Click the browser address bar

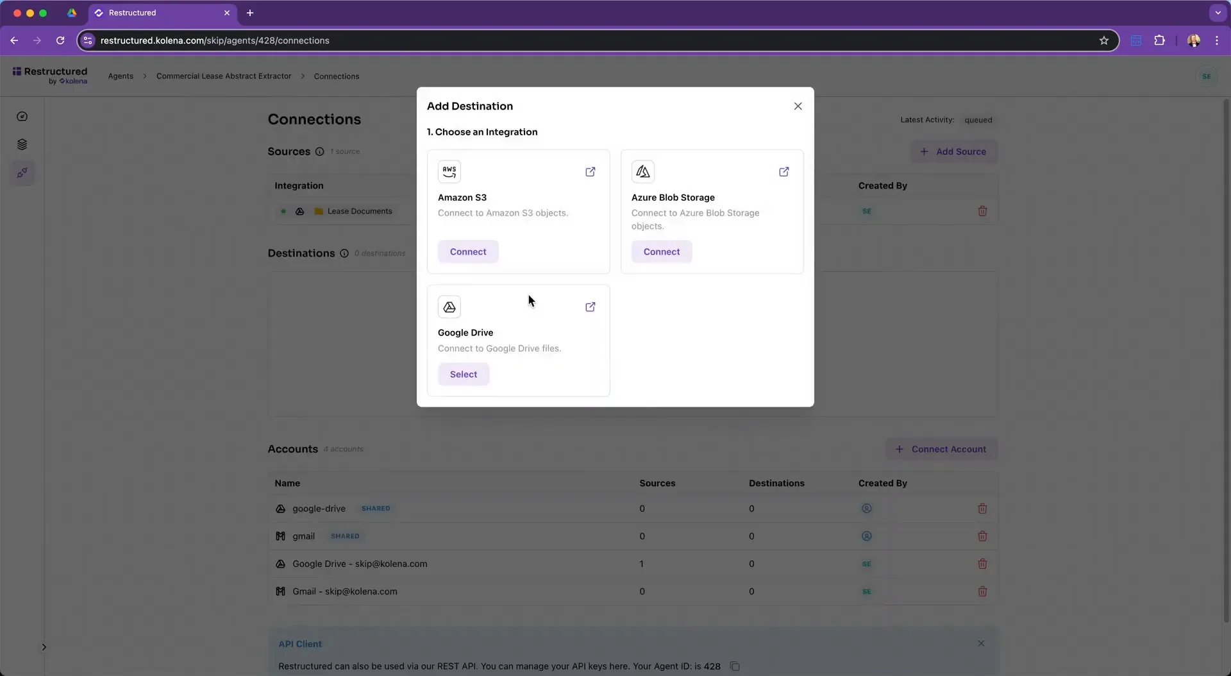[385, 40]
